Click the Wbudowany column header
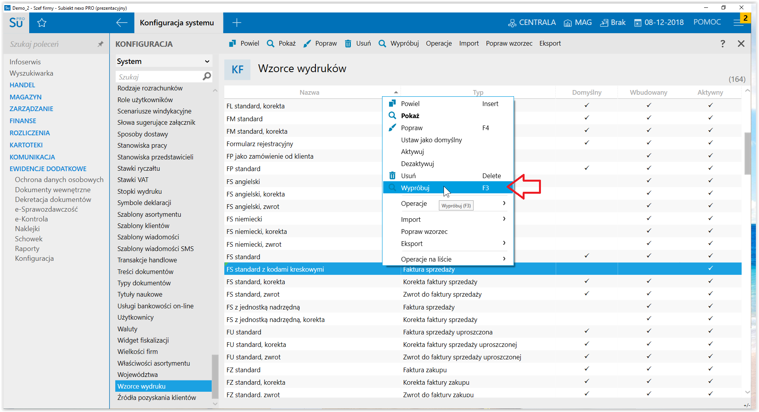This screenshot has height=412, width=759. [x=648, y=92]
